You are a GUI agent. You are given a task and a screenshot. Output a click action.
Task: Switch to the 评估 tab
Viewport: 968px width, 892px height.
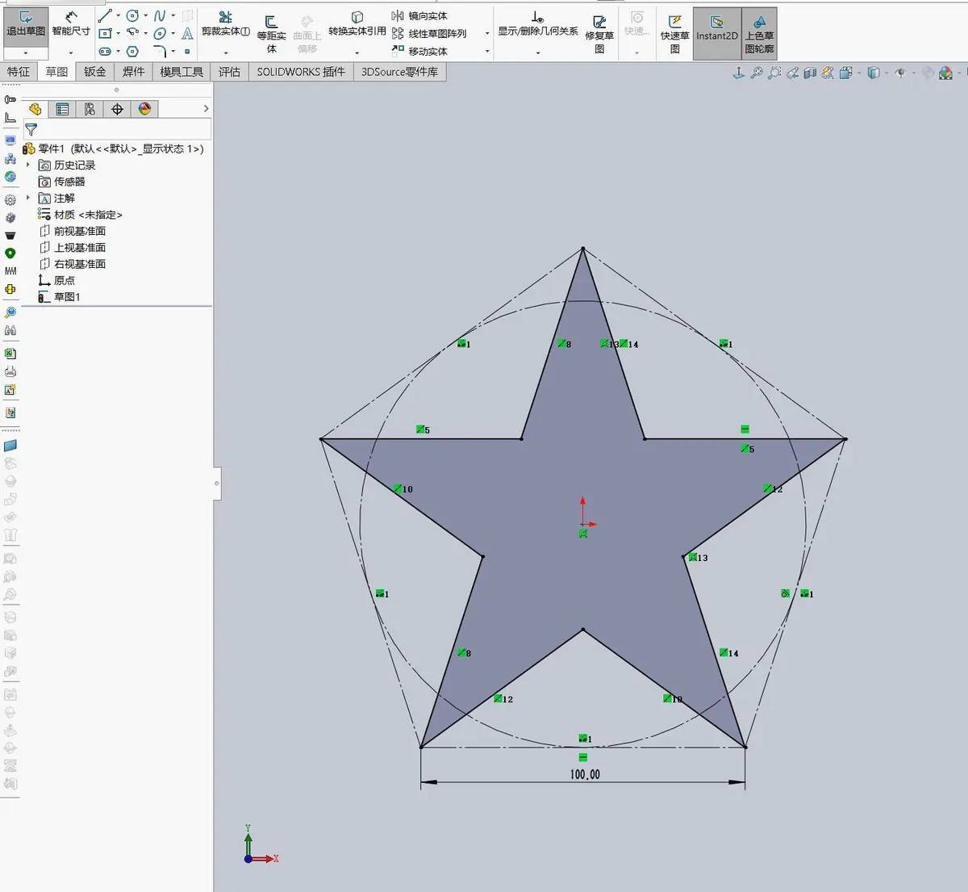[x=229, y=72]
